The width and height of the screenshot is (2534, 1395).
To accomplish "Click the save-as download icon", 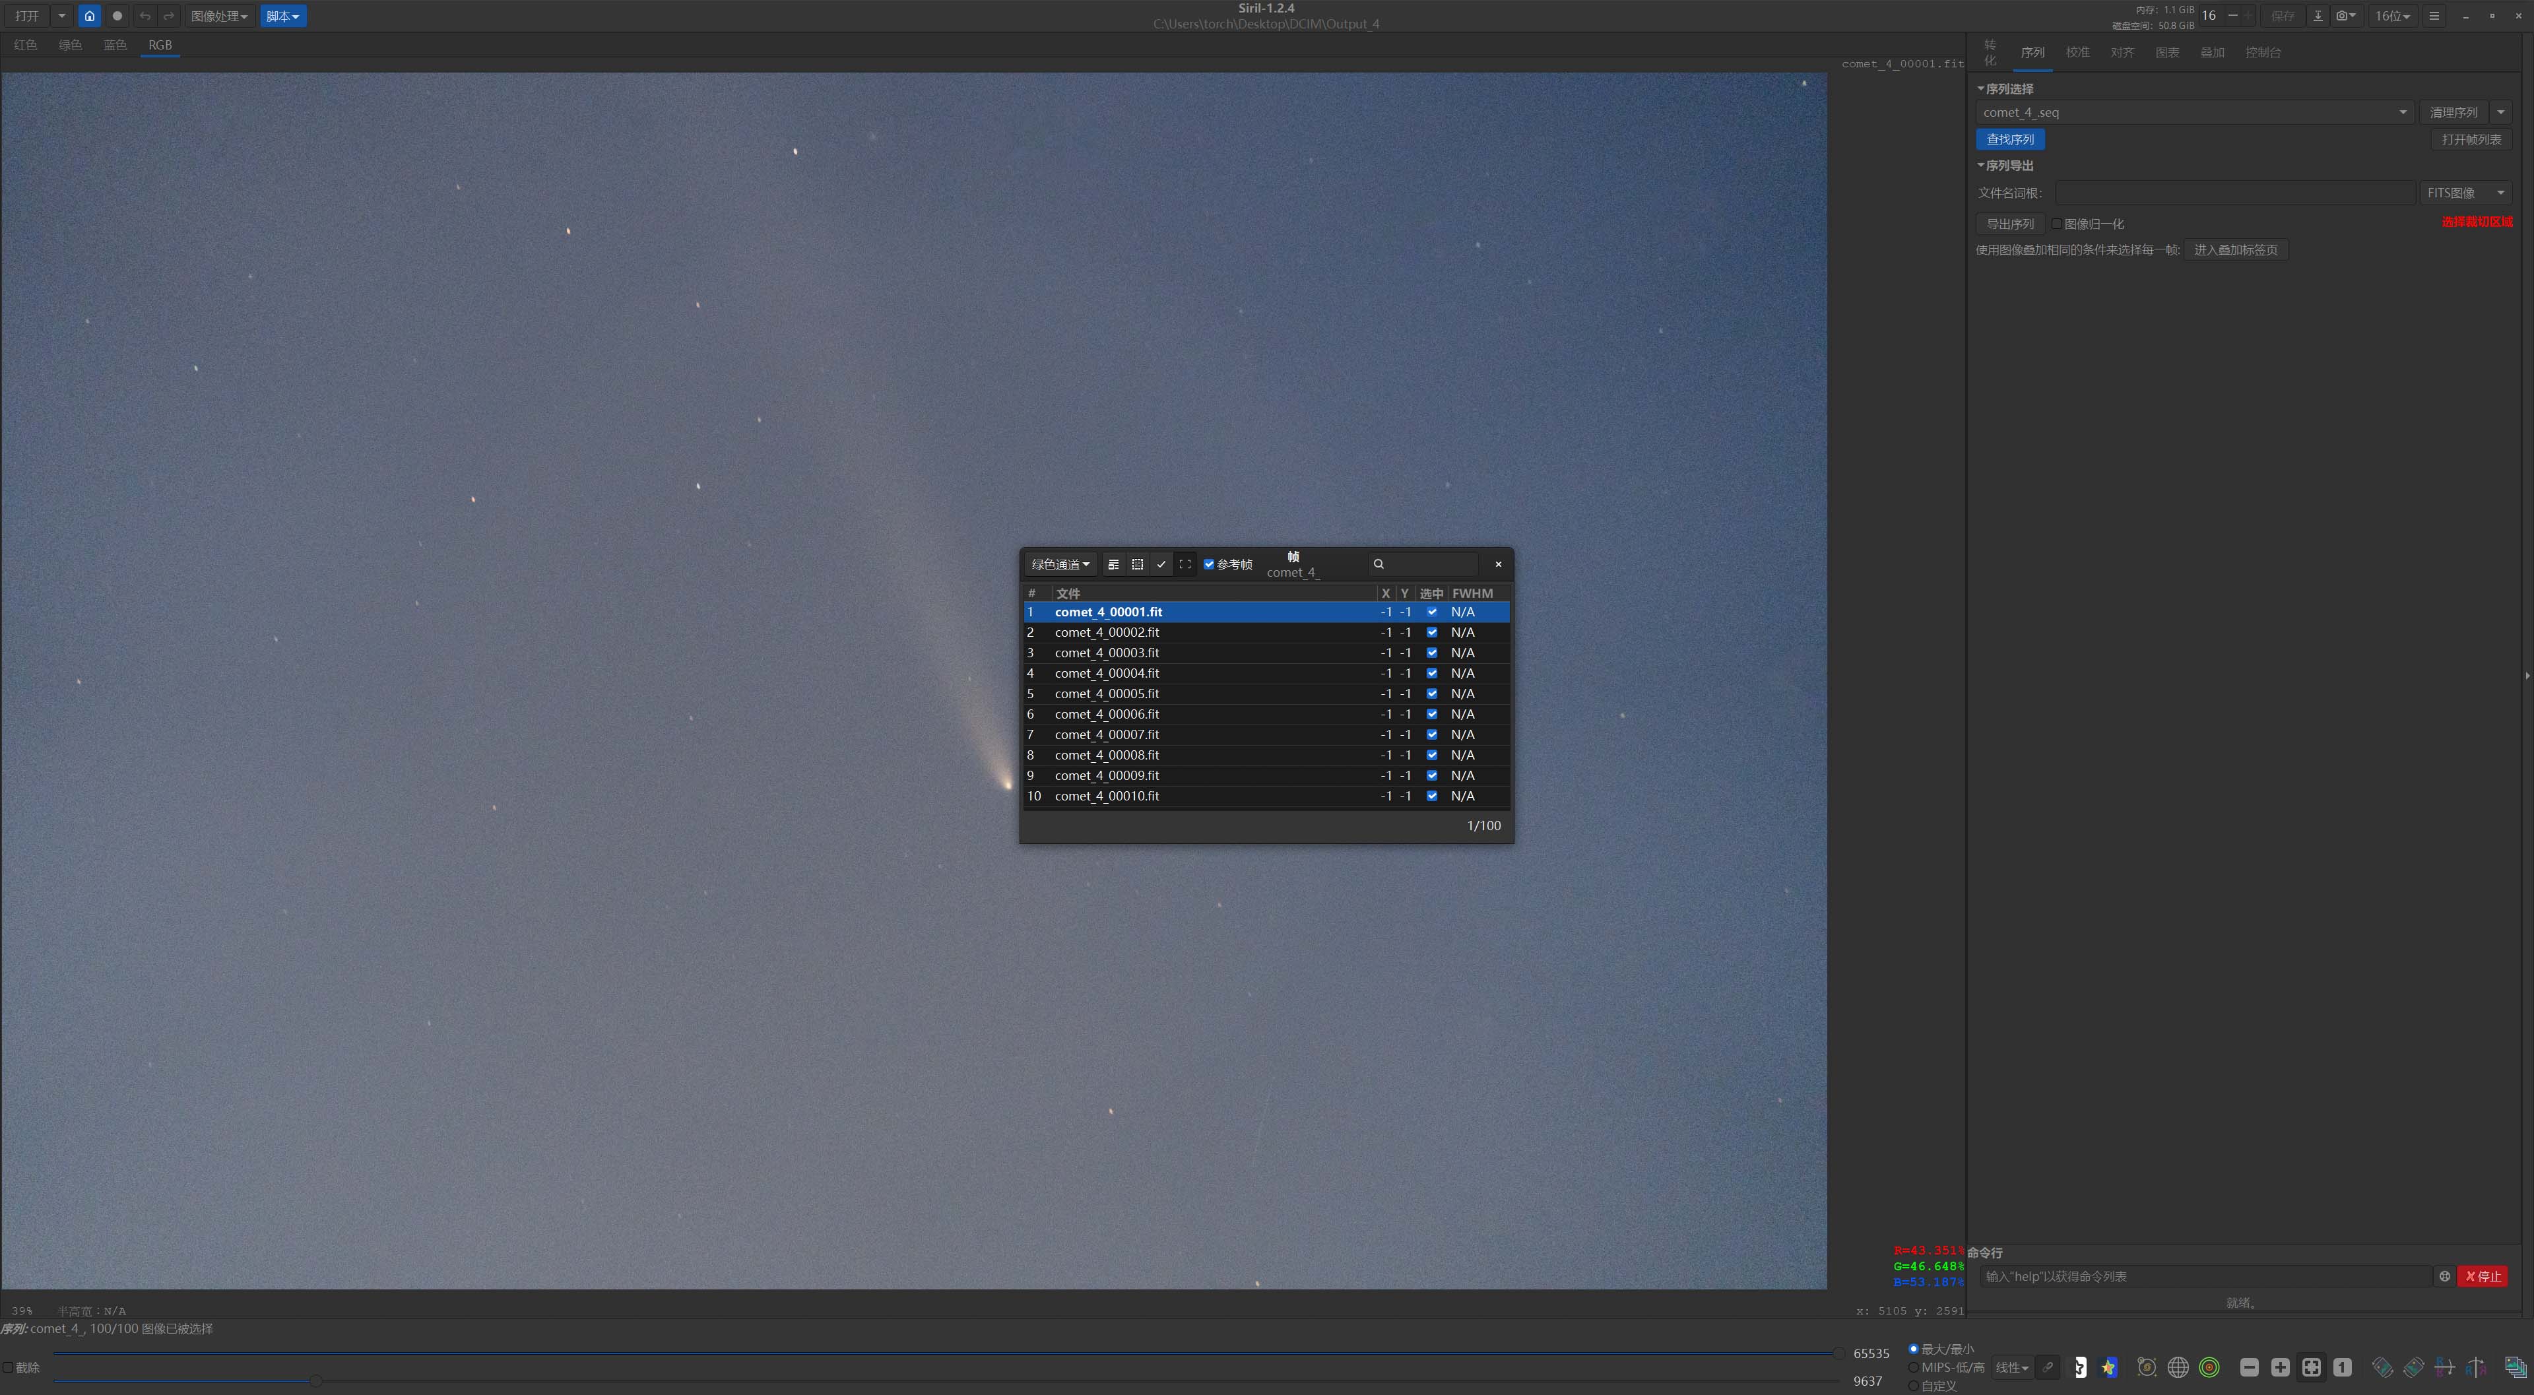I will [2318, 16].
